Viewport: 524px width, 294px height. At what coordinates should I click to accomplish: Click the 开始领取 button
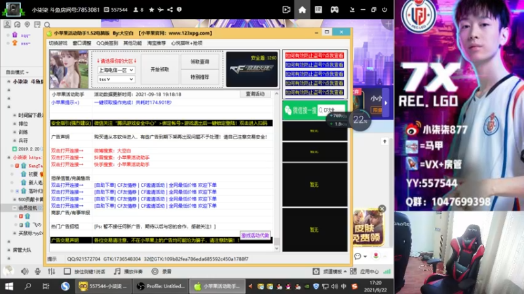pyautogui.click(x=160, y=69)
